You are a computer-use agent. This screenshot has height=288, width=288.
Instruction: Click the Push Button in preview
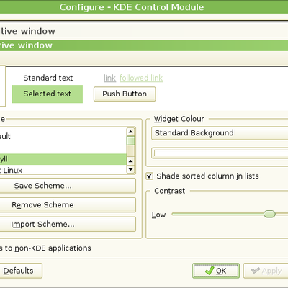[x=125, y=94]
